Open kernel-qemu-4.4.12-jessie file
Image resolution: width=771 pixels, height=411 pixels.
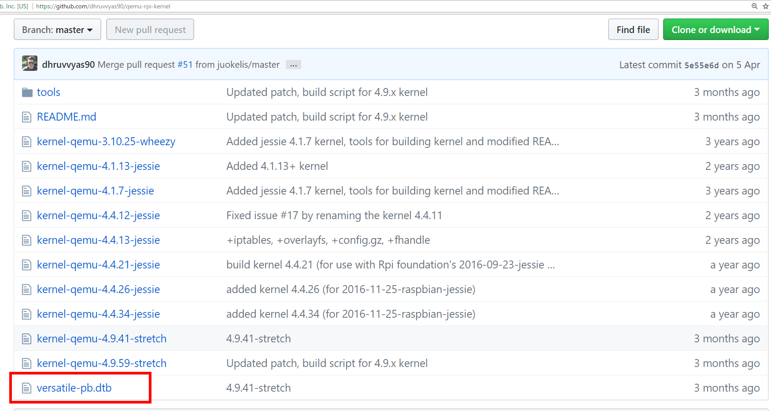click(98, 215)
